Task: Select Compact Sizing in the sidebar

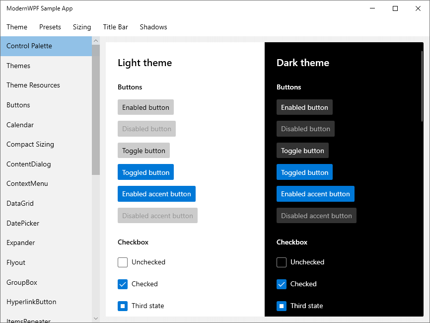Action: (x=46, y=144)
